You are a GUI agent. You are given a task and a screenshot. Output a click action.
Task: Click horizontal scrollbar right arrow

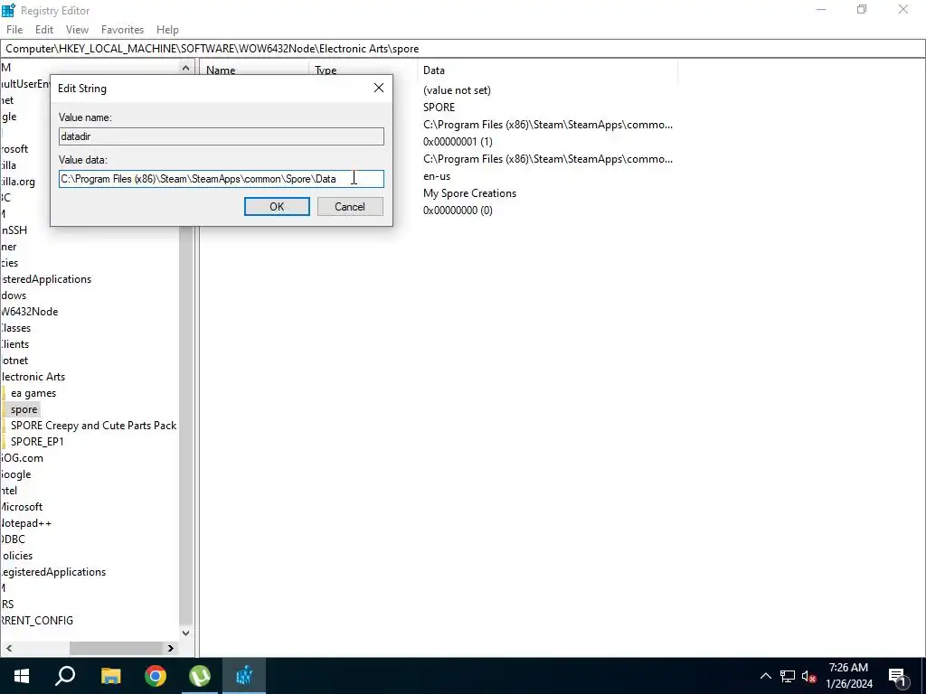pyautogui.click(x=171, y=648)
